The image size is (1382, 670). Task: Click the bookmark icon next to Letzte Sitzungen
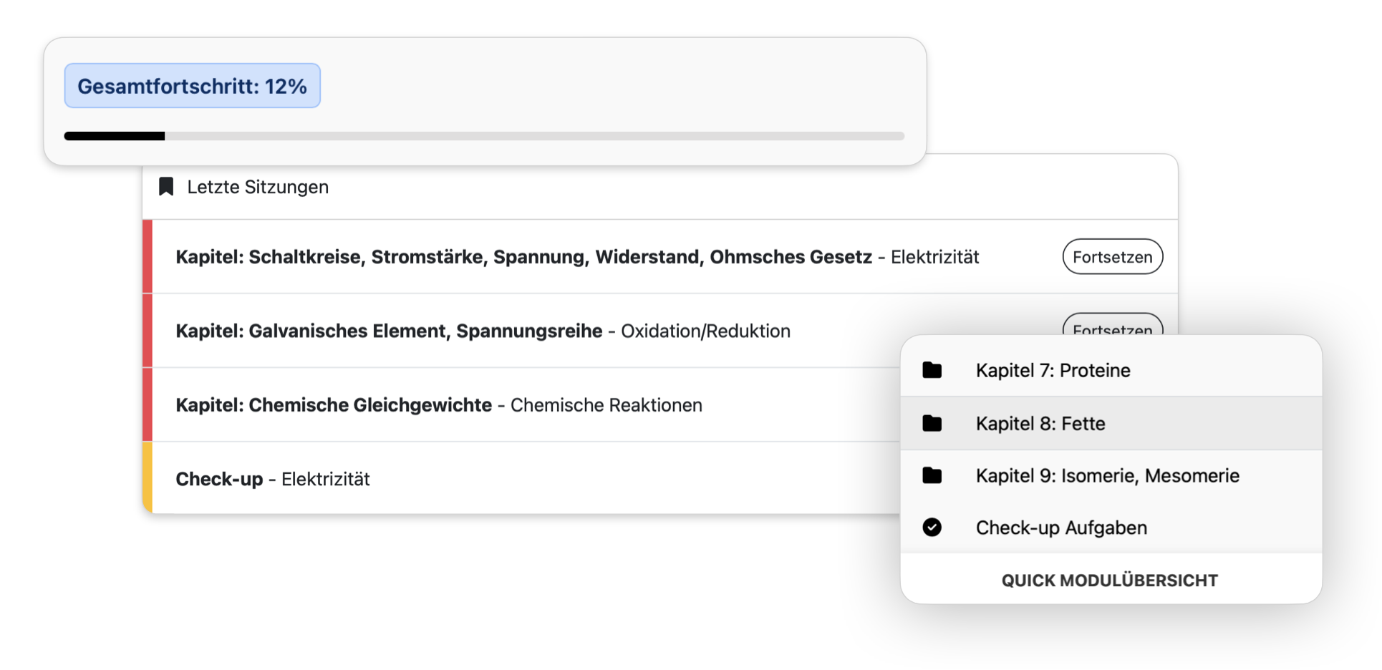pos(165,186)
